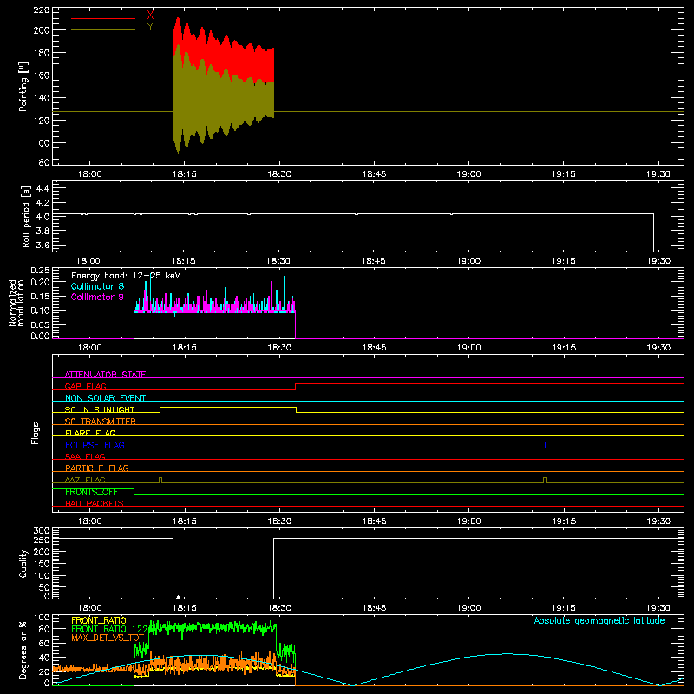
Task: Click the GAP_FLAG label
Action: pyautogui.click(x=85, y=386)
